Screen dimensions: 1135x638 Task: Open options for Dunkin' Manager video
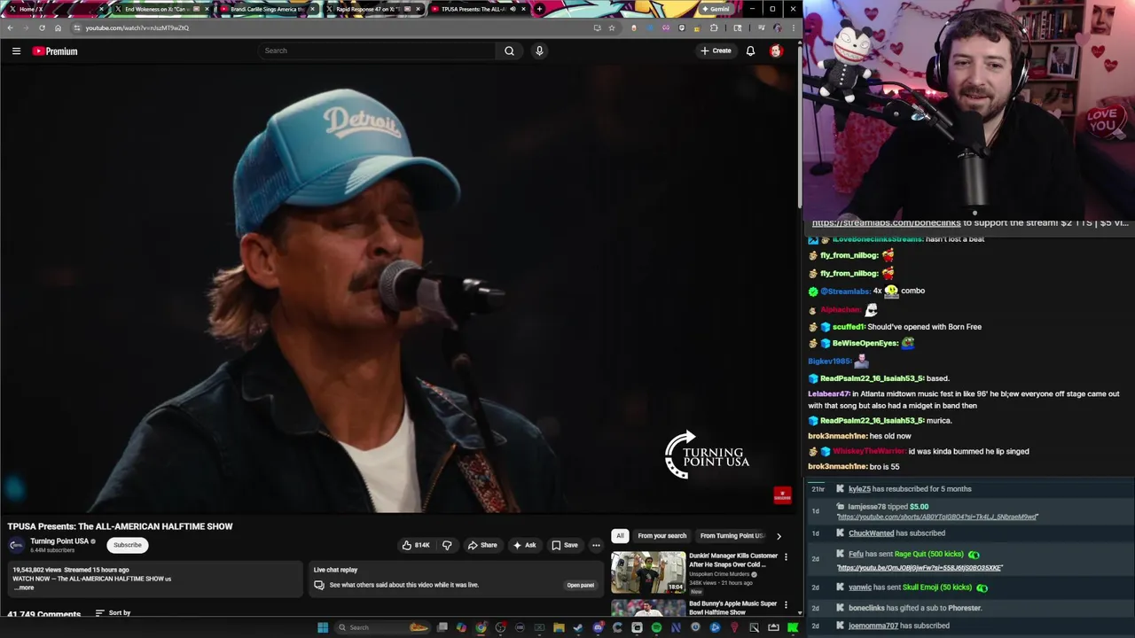(x=786, y=557)
